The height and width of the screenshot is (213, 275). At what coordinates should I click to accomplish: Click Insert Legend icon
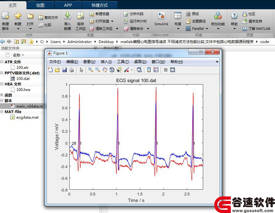(156, 70)
